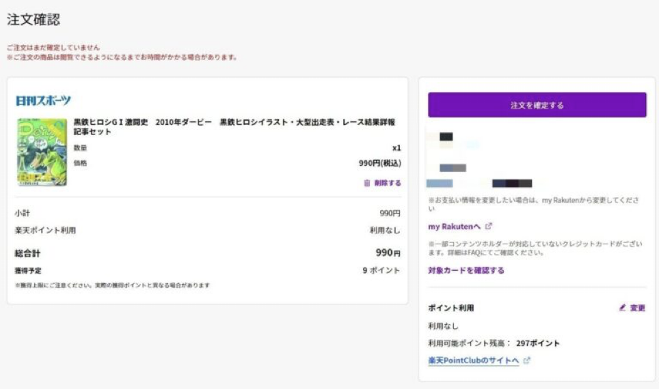Open the my Rakutenへ link
This screenshot has width=659, height=389.
[x=454, y=227]
